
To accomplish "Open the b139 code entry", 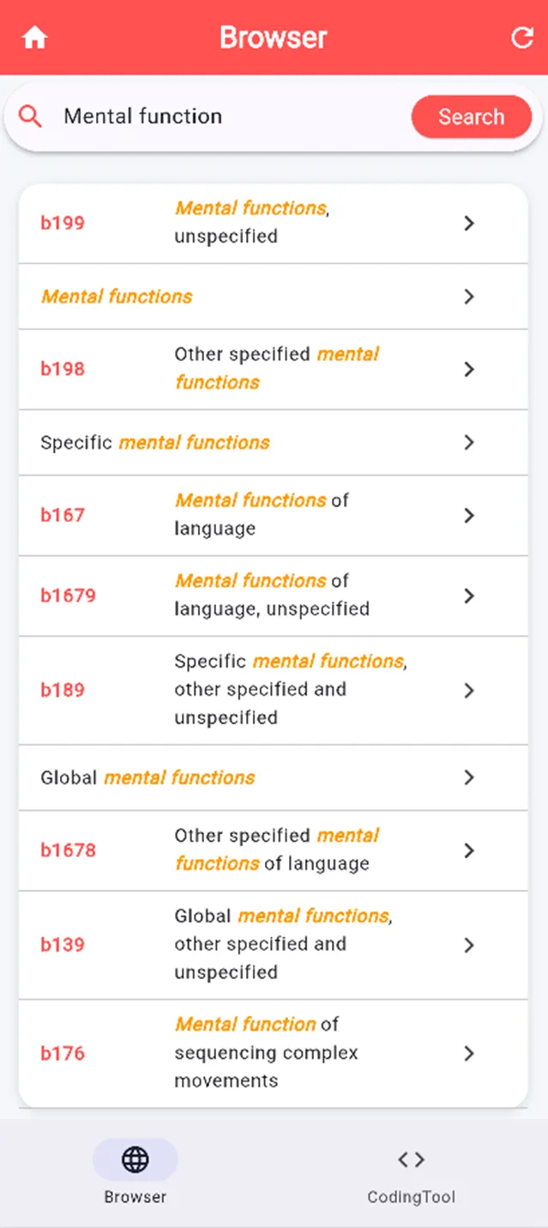I will click(x=63, y=945).
